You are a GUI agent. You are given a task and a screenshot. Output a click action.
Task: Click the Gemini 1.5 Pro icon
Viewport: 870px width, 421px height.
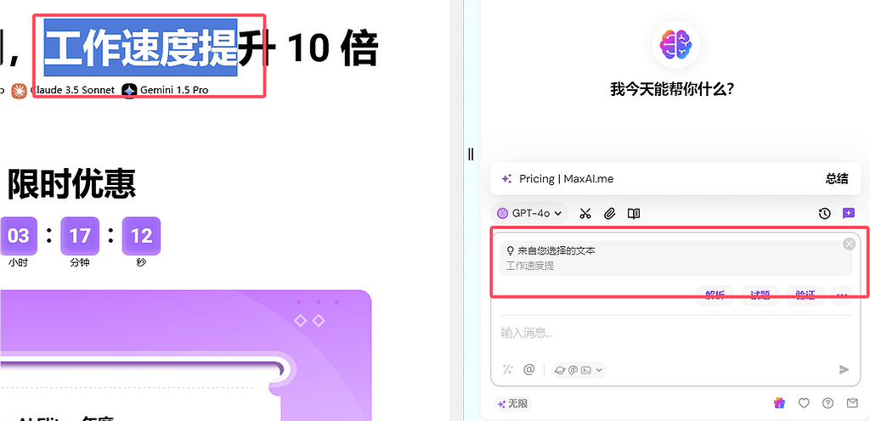pos(129,90)
